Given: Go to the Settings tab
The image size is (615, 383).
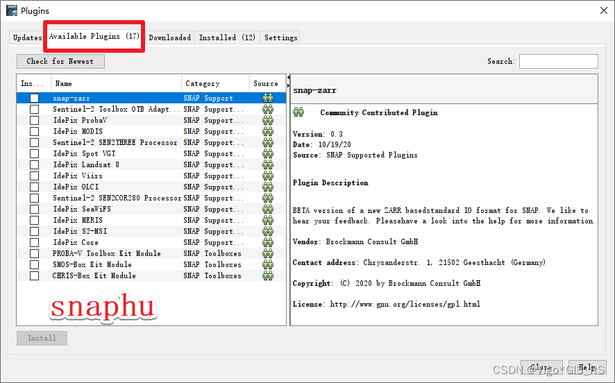Looking at the screenshot, I should 281,37.
